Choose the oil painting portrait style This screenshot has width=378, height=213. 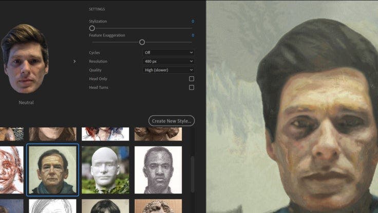point(53,170)
